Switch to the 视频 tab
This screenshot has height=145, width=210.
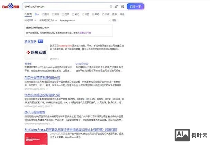point(65,14)
